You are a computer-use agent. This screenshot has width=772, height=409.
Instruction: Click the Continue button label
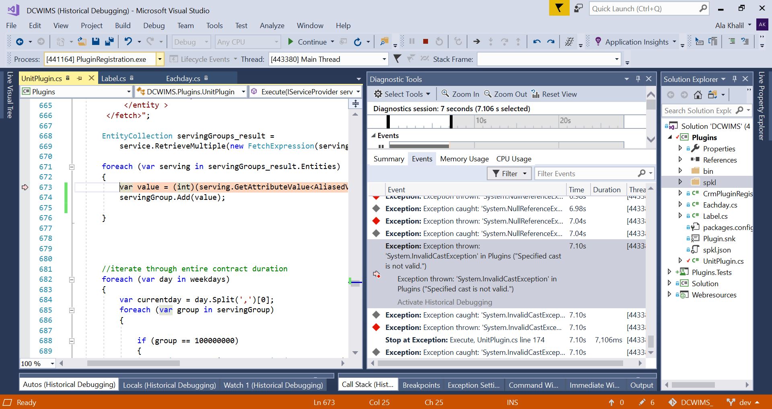click(312, 42)
